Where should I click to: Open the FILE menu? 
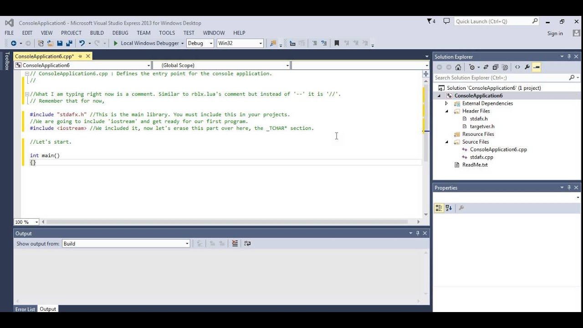[9, 33]
